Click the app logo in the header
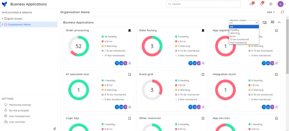The width and height of the screenshot is (289, 131). point(4,4)
